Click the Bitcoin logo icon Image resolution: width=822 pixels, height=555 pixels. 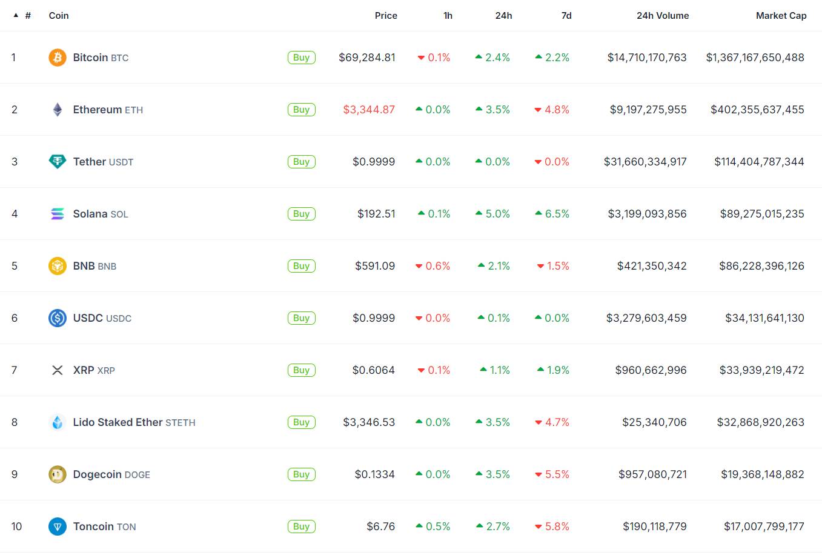coord(58,58)
